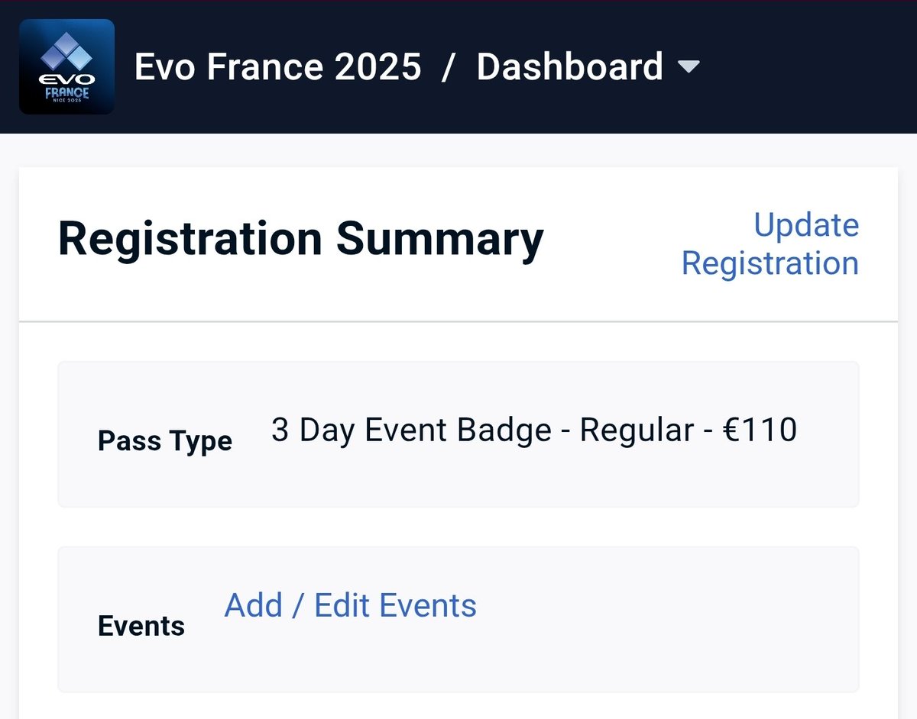Select the 3 Day Event Badge text
The image size is (917, 719).
tap(411, 430)
